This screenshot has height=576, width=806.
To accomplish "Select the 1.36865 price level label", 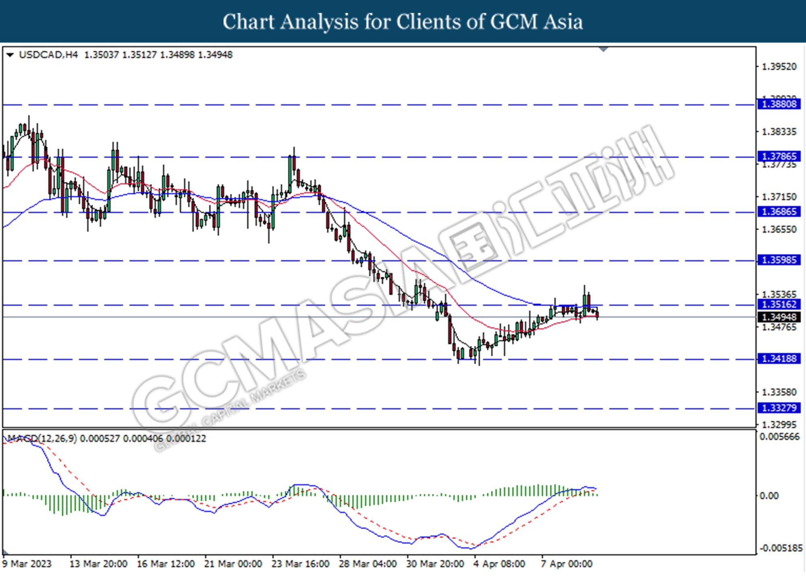I will 779,211.
